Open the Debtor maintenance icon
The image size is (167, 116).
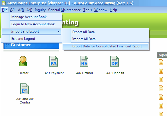[23, 61]
